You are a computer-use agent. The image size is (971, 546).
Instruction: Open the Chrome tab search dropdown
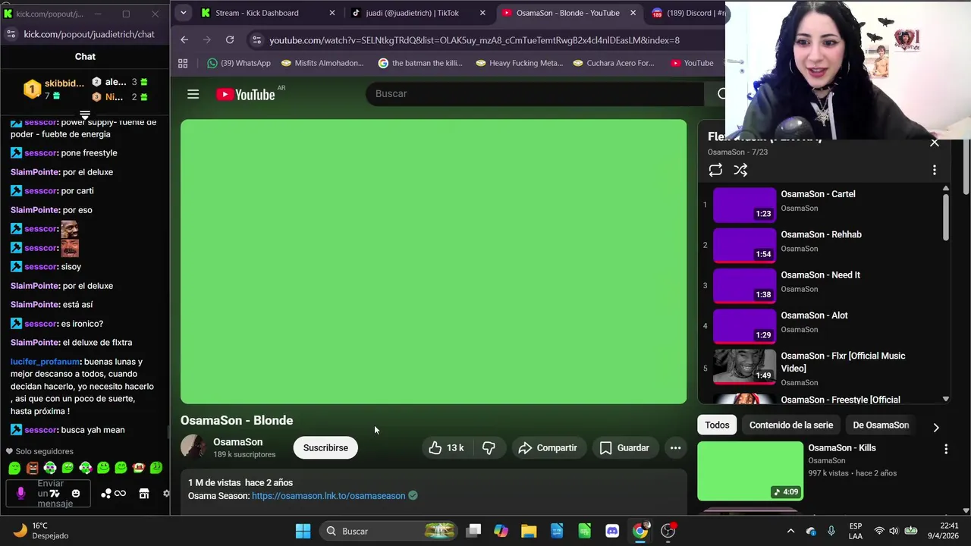(x=183, y=13)
